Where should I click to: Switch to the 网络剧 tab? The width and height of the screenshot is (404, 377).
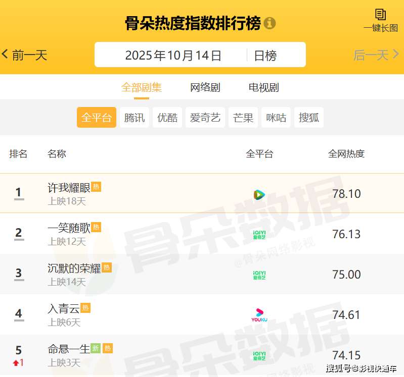tap(205, 87)
